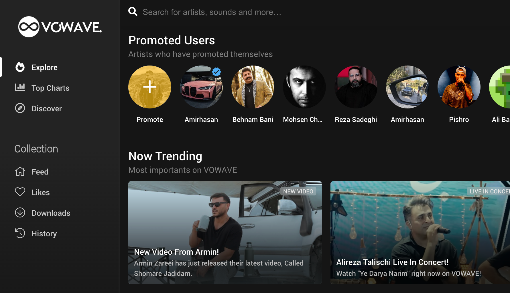Select Mohsen Ch... artist avatar
The height and width of the screenshot is (293, 510).
coord(304,87)
